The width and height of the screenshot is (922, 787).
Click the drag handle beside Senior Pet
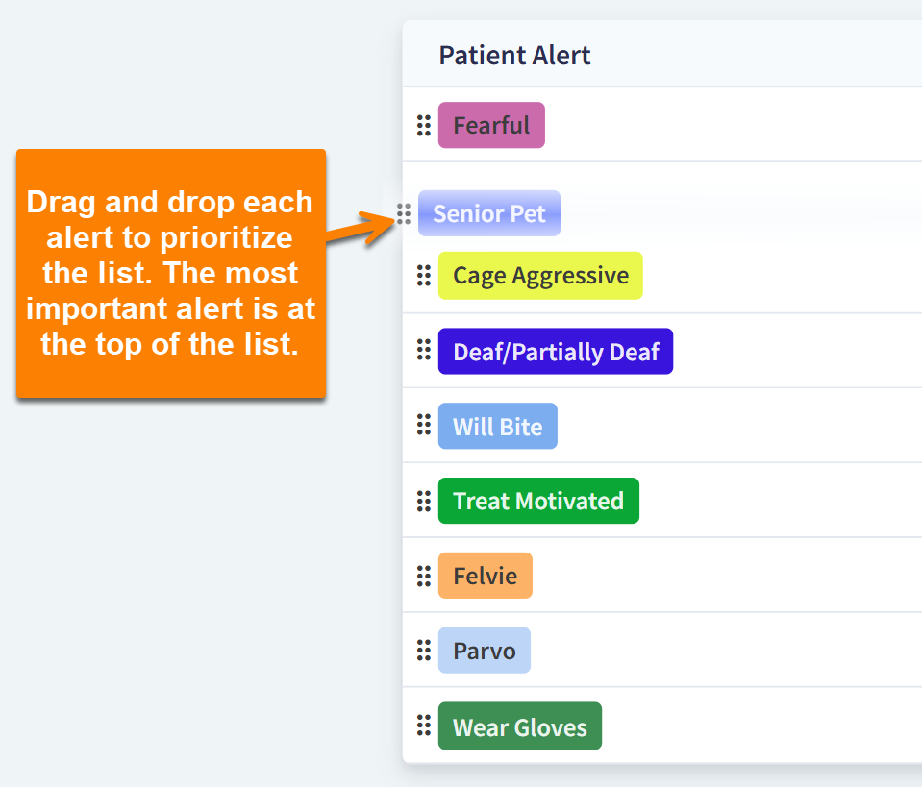click(x=403, y=213)
